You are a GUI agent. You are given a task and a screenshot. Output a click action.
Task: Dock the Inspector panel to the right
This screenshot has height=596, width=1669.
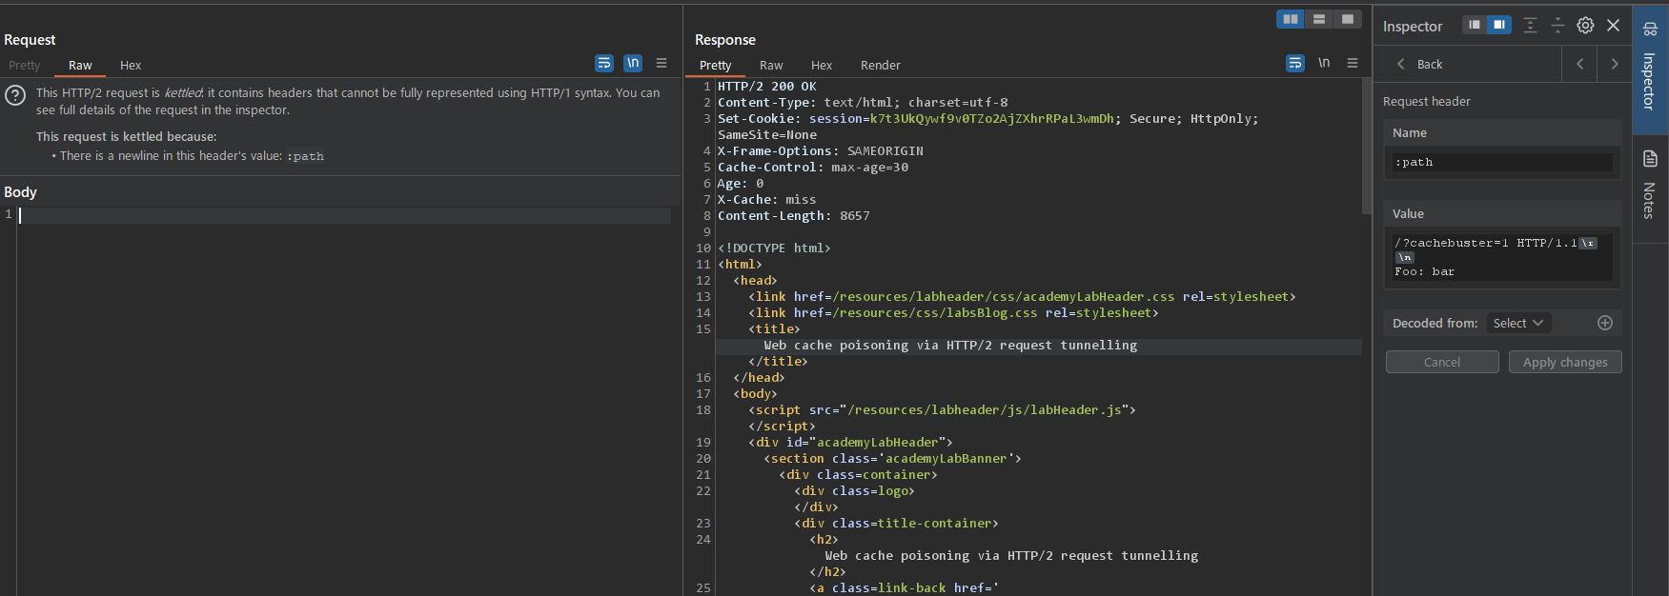click(1499, 25)
